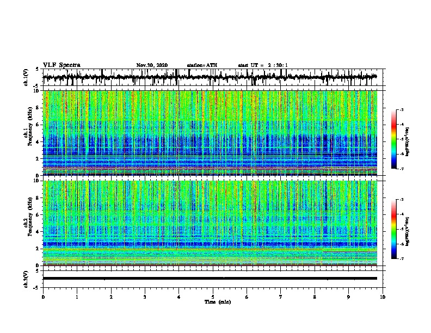Click the lower color scale bar beside ch.2

394,229
